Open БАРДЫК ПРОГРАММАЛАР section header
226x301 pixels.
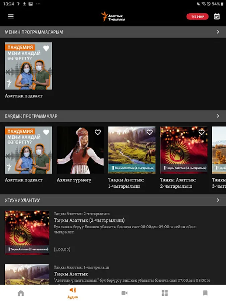tap(113, 116)
